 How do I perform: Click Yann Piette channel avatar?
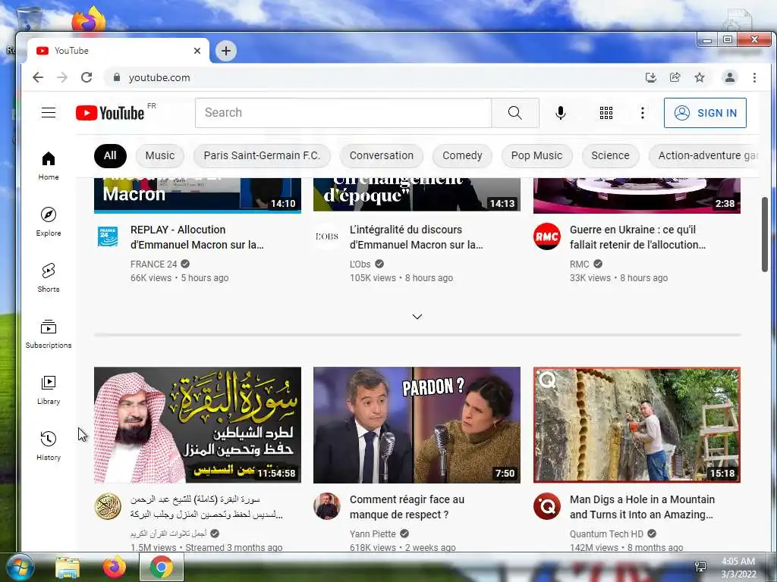tap(327, 506)
